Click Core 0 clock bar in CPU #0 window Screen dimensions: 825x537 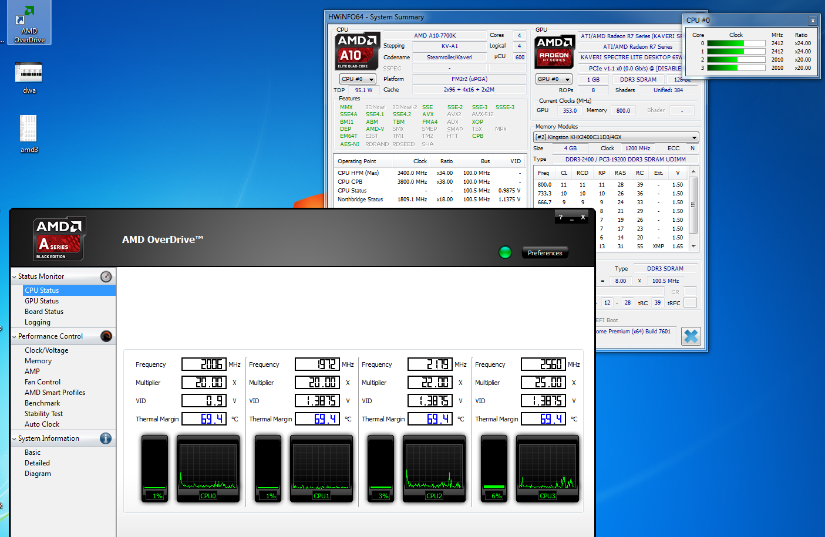pyautogui.click(x=736, y=43)
